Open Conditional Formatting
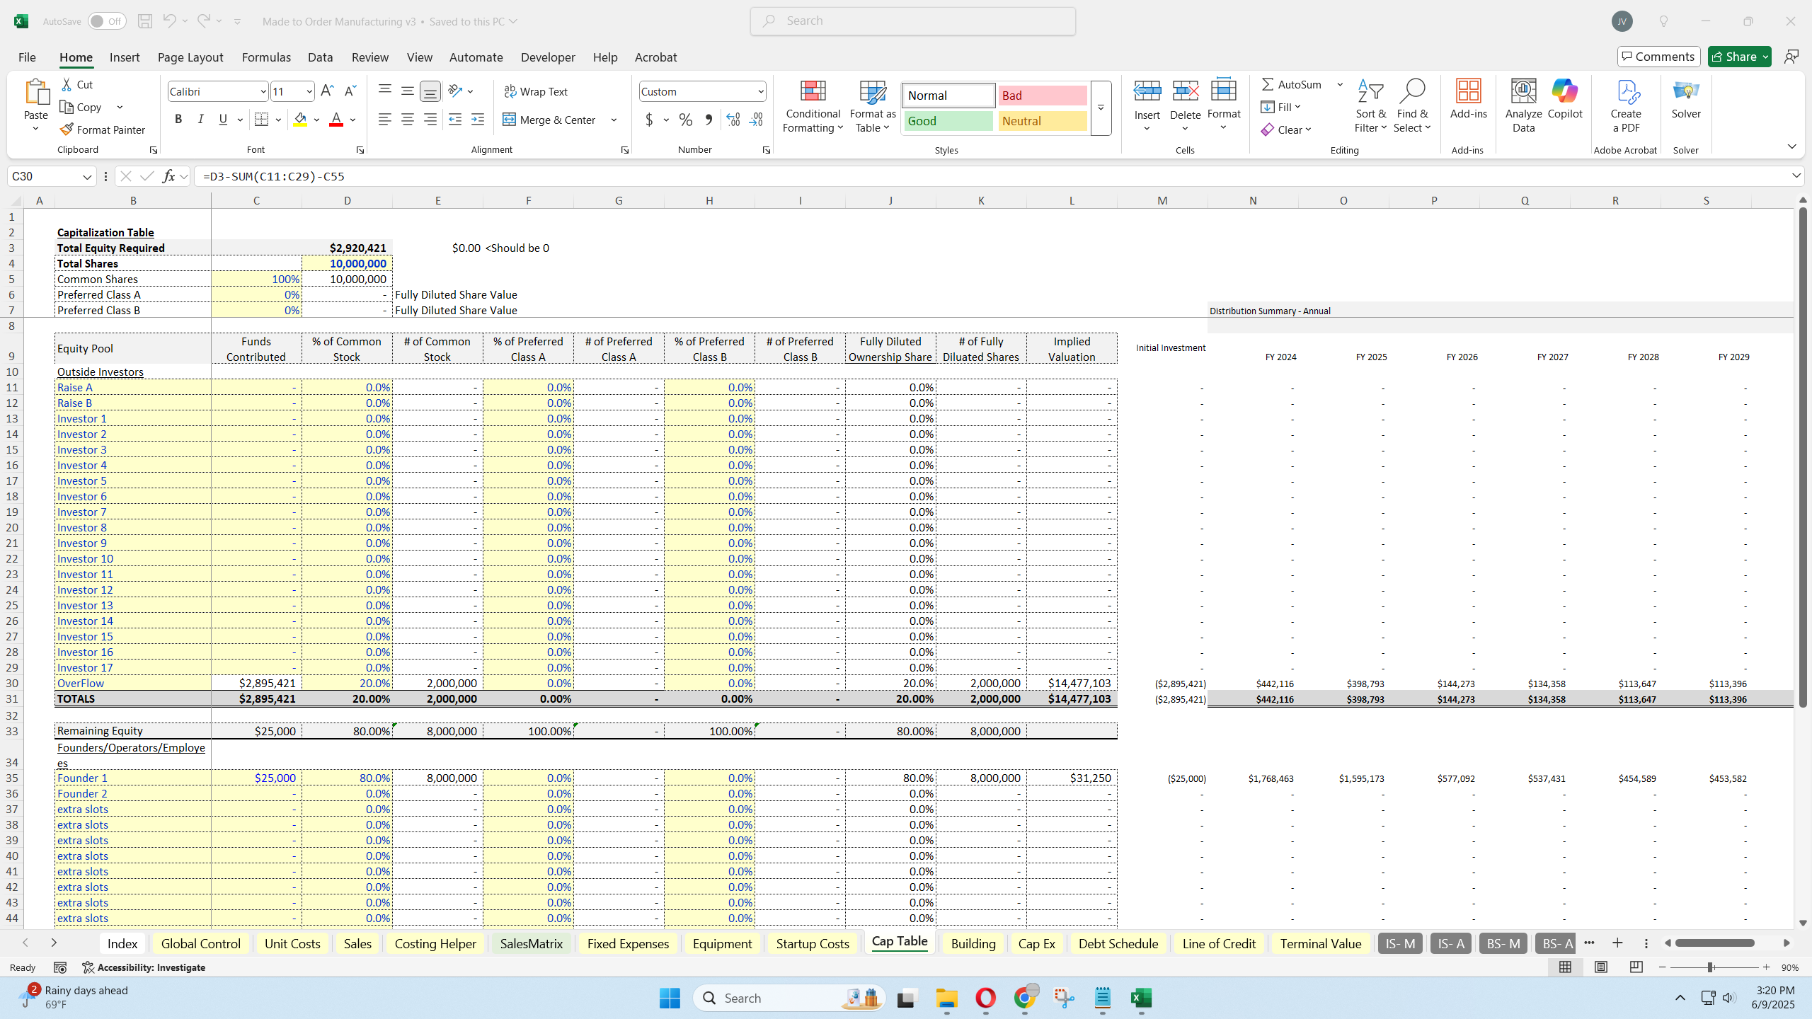Image resolution: width=1812 pixels, height=1019 pixels. tap(812, 106)
